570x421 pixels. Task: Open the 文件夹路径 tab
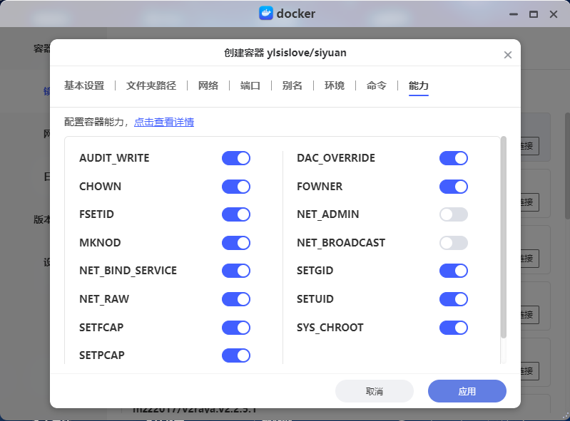[151, 85]
